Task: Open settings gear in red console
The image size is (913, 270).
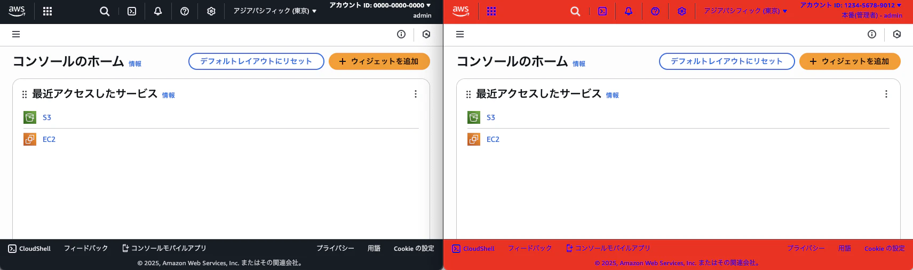Action: [682, 11]
